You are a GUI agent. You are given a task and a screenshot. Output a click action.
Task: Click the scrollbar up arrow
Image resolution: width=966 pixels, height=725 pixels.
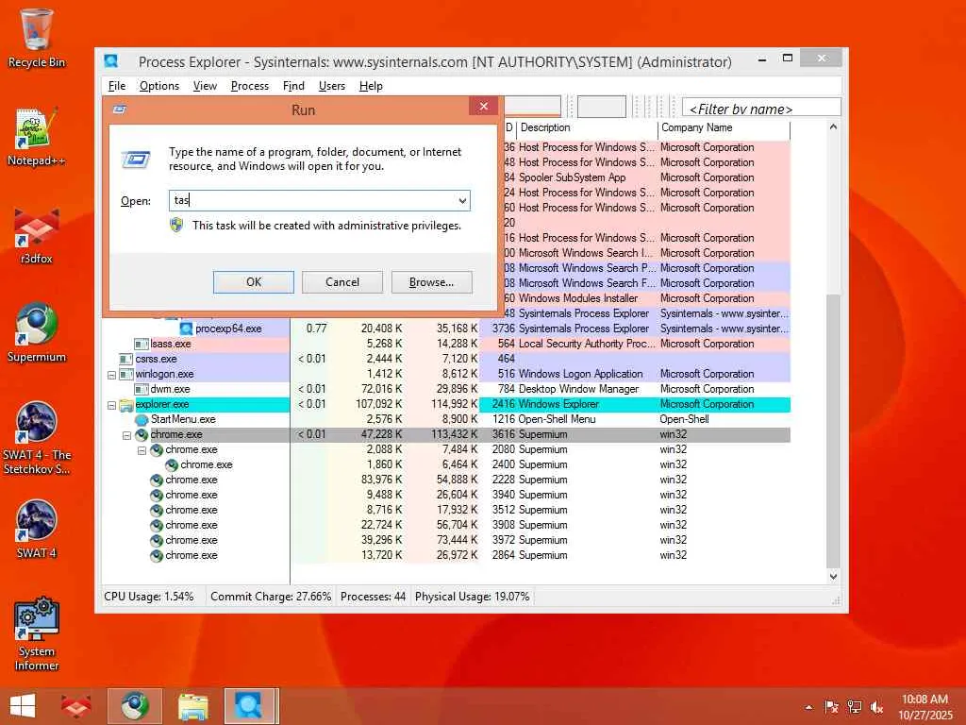click(x=833, y=127)
